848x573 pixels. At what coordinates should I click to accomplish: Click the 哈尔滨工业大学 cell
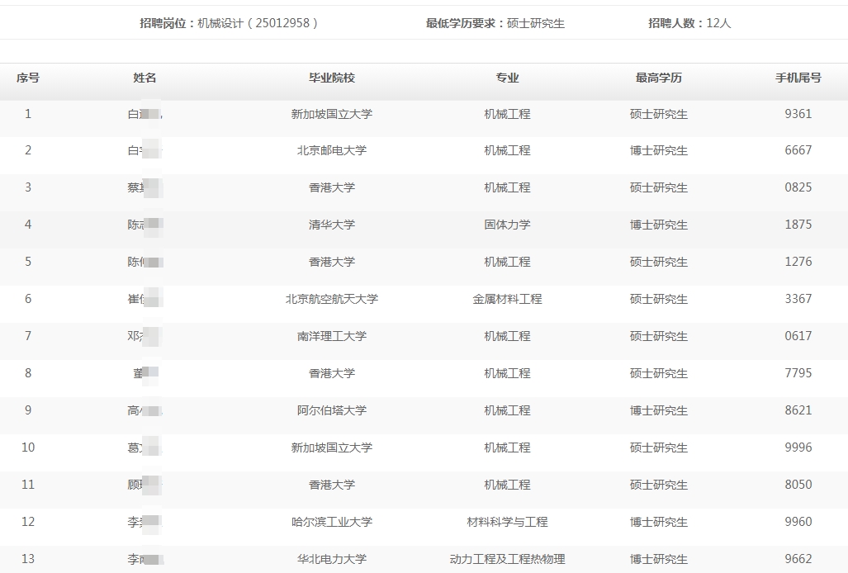click(332, 522)
